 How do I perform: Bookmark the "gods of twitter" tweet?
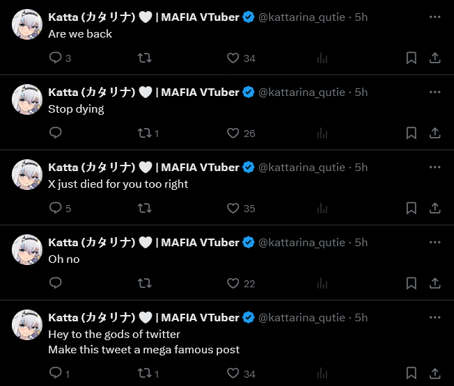click(412, 374)
